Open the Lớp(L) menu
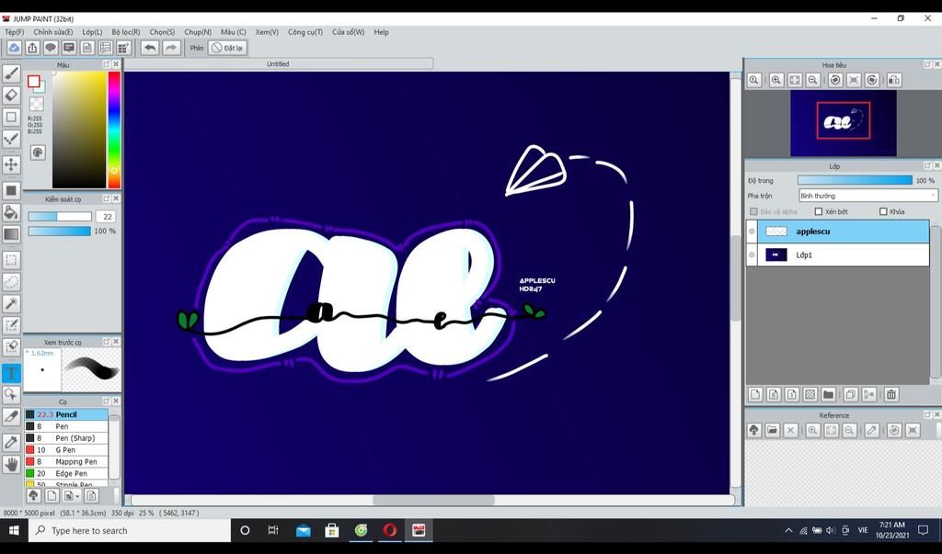Screen dimensions: 942x554 click(x=93, y=32)
